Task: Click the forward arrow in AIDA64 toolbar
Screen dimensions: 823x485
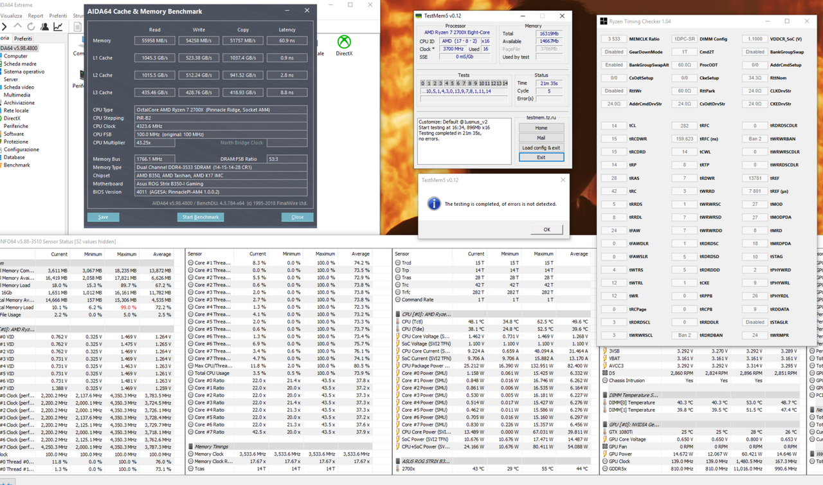Action: coord(5,26)
